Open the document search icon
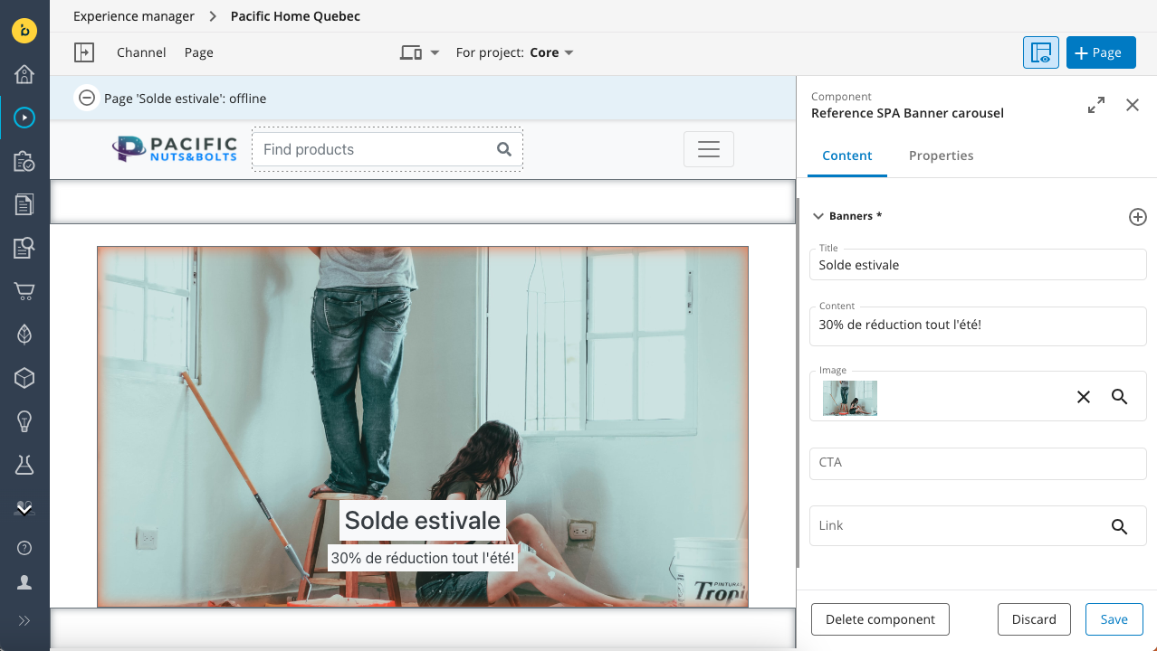The height and width of the screenshot is (651, 1157). tap(24, 248)
